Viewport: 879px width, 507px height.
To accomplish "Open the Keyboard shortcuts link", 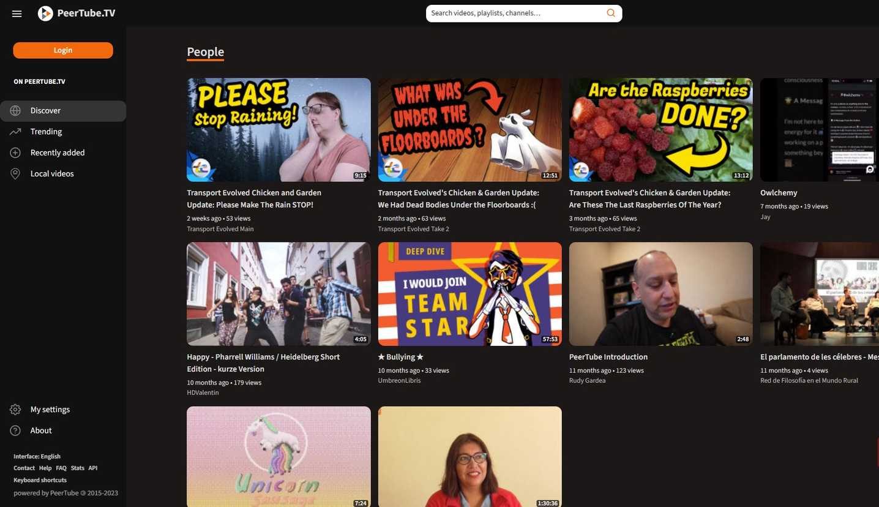I will 40,479.
